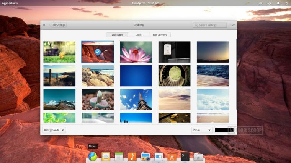Screen dimensions: 291x163
Task: Switch to the Dock tab
Action: pyautogui.click(x=139, y=35)
